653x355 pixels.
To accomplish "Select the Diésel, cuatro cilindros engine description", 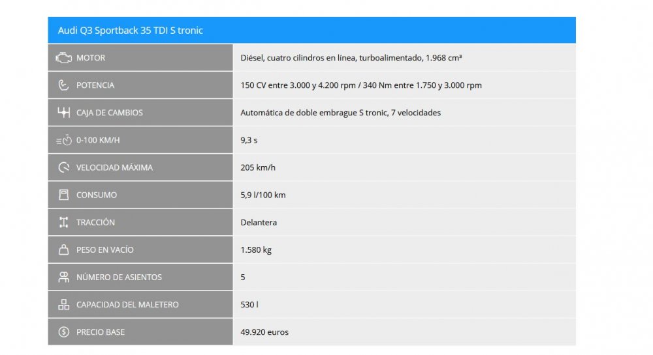I will tap(351, 58).
